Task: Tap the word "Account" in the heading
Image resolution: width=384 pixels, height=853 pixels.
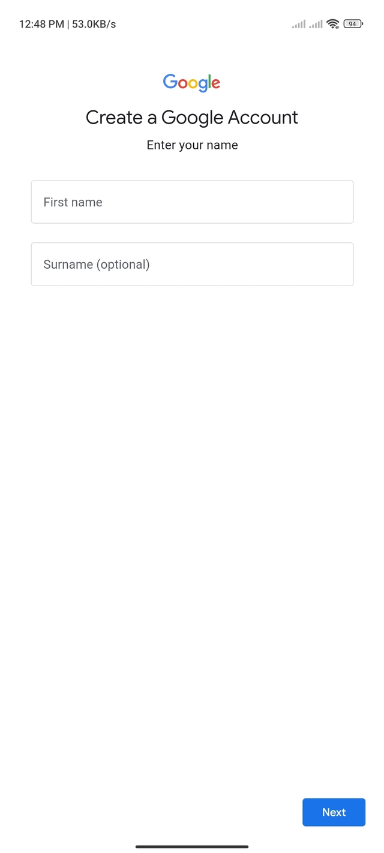Action: tap(263, 118)
